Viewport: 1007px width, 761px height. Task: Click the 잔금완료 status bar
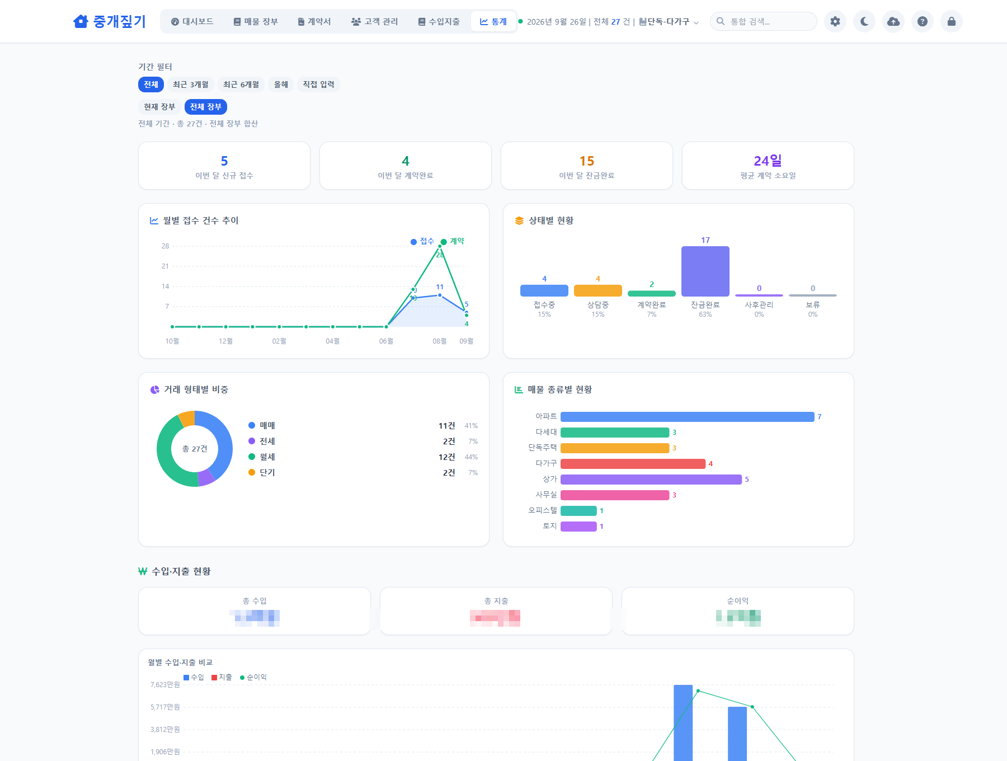(x=705, y=271)
